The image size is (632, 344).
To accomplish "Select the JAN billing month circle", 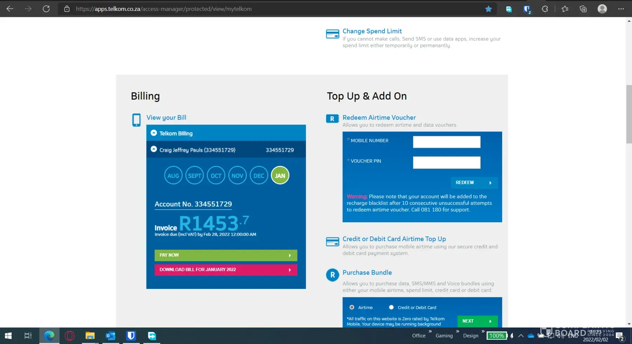I will click(x=280, y=176).
